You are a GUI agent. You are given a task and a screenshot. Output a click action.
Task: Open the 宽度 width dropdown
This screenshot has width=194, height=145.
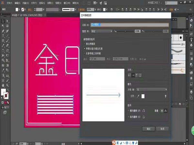point(102,31)
